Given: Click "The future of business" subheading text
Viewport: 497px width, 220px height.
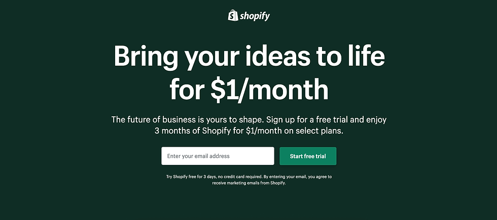Looking at the screenshot, I should tap(153, 120).
